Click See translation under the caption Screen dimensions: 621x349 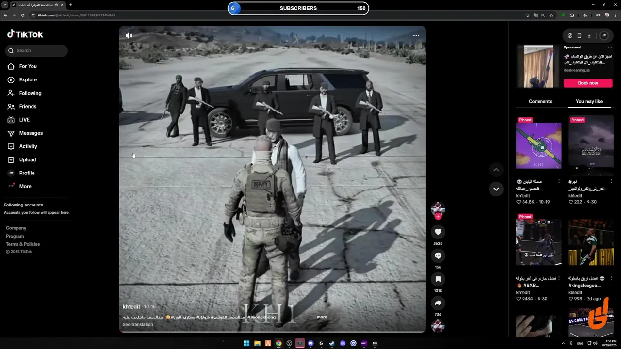point(138,324)
